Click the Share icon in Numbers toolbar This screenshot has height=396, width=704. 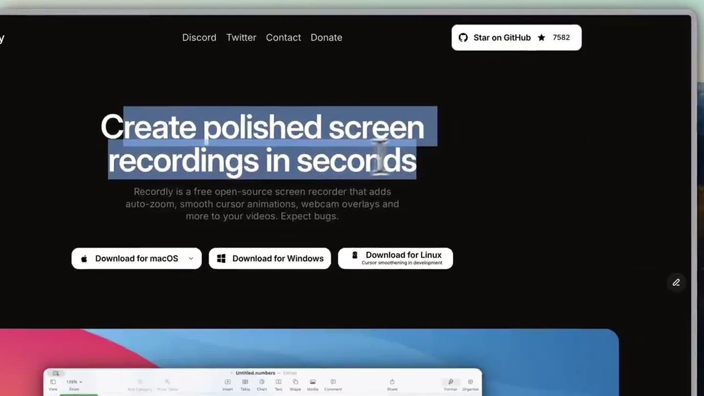392,382
